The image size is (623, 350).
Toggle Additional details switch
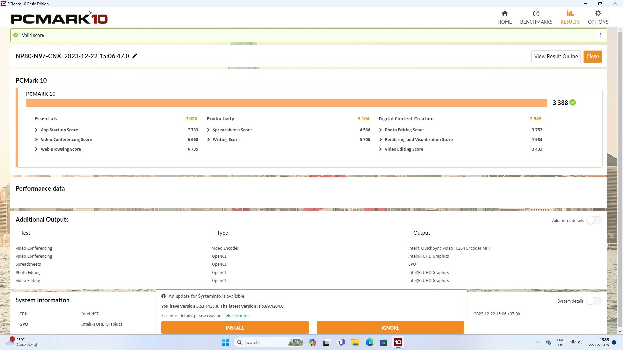594,220
